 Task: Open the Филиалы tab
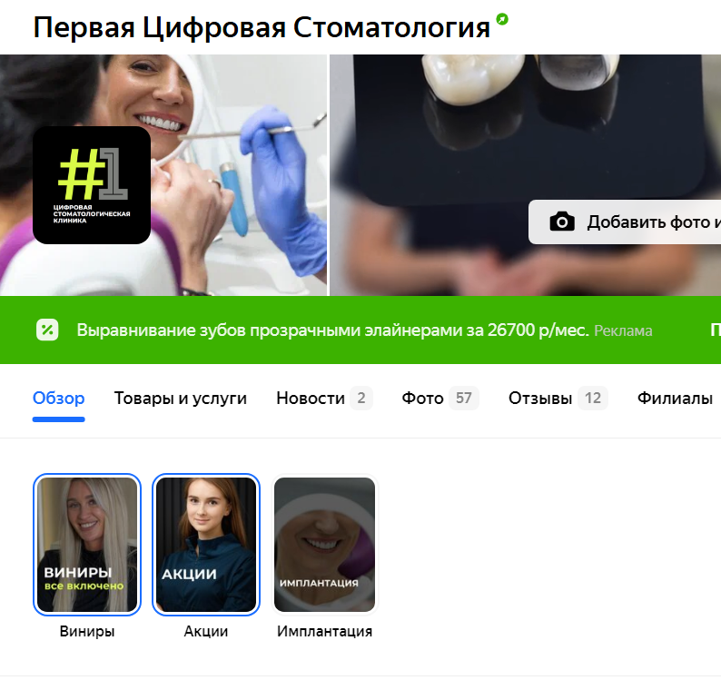click(x=675, y=399)
